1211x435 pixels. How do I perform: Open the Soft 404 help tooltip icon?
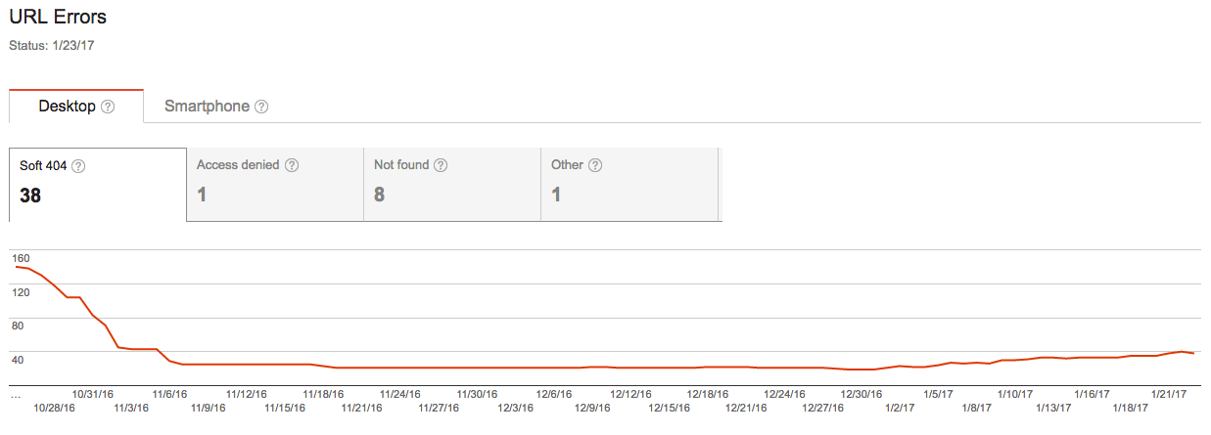pos(78,166)
